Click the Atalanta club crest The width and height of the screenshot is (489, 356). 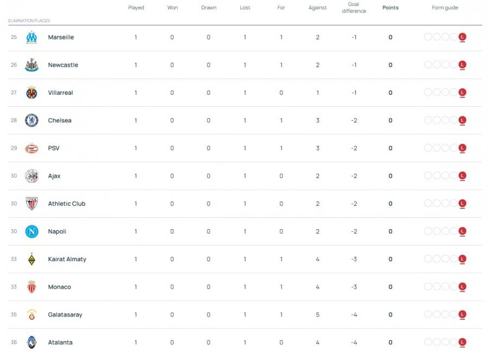32,342
